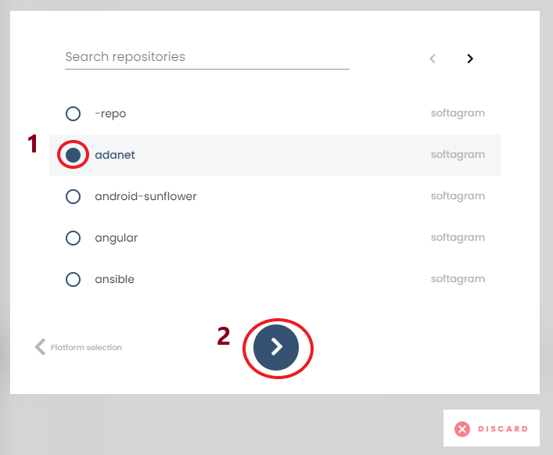Click the angular repository name

coord(116,238)
